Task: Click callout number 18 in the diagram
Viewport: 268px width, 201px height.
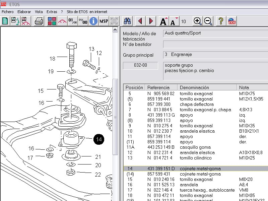Action: [x=52, y=59]
